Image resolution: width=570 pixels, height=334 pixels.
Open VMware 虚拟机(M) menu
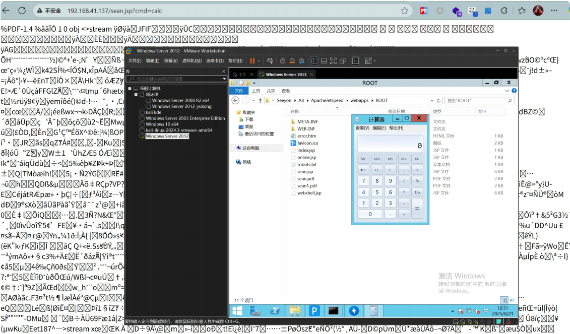click(x=192, y=60)
